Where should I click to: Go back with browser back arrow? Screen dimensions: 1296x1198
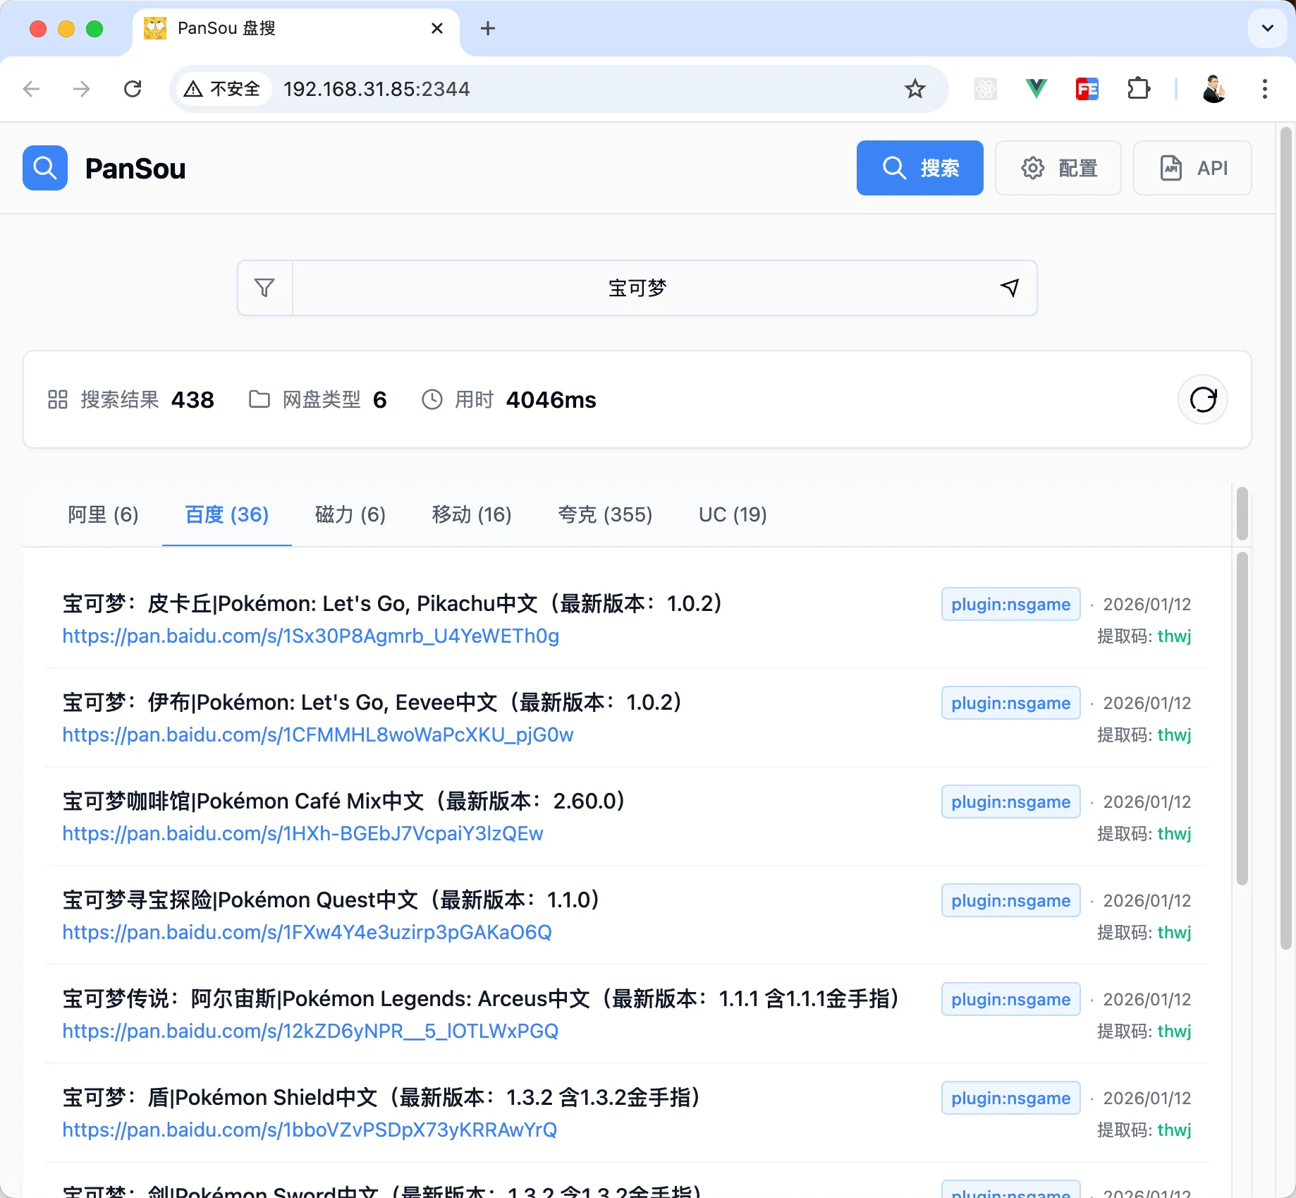point(31,89)
